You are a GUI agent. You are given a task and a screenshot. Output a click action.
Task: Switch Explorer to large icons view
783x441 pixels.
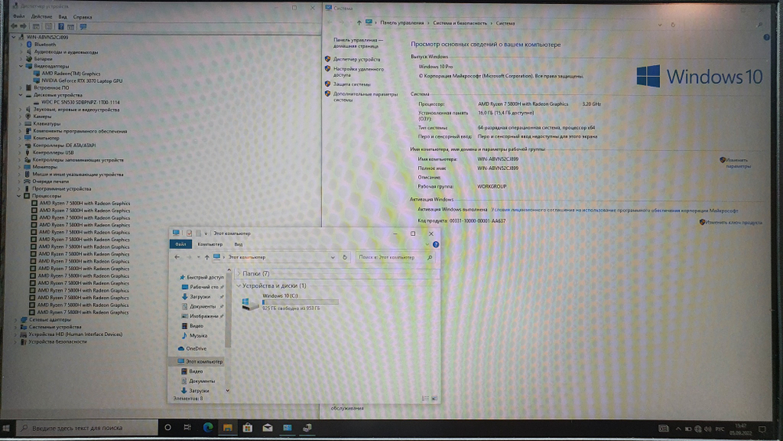[434, 398]
